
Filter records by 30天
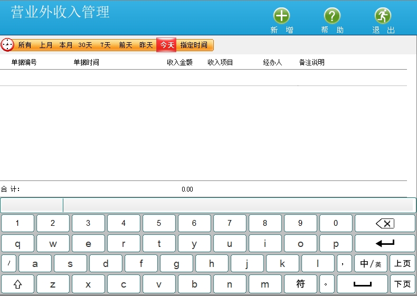click(x=86, y=45)
